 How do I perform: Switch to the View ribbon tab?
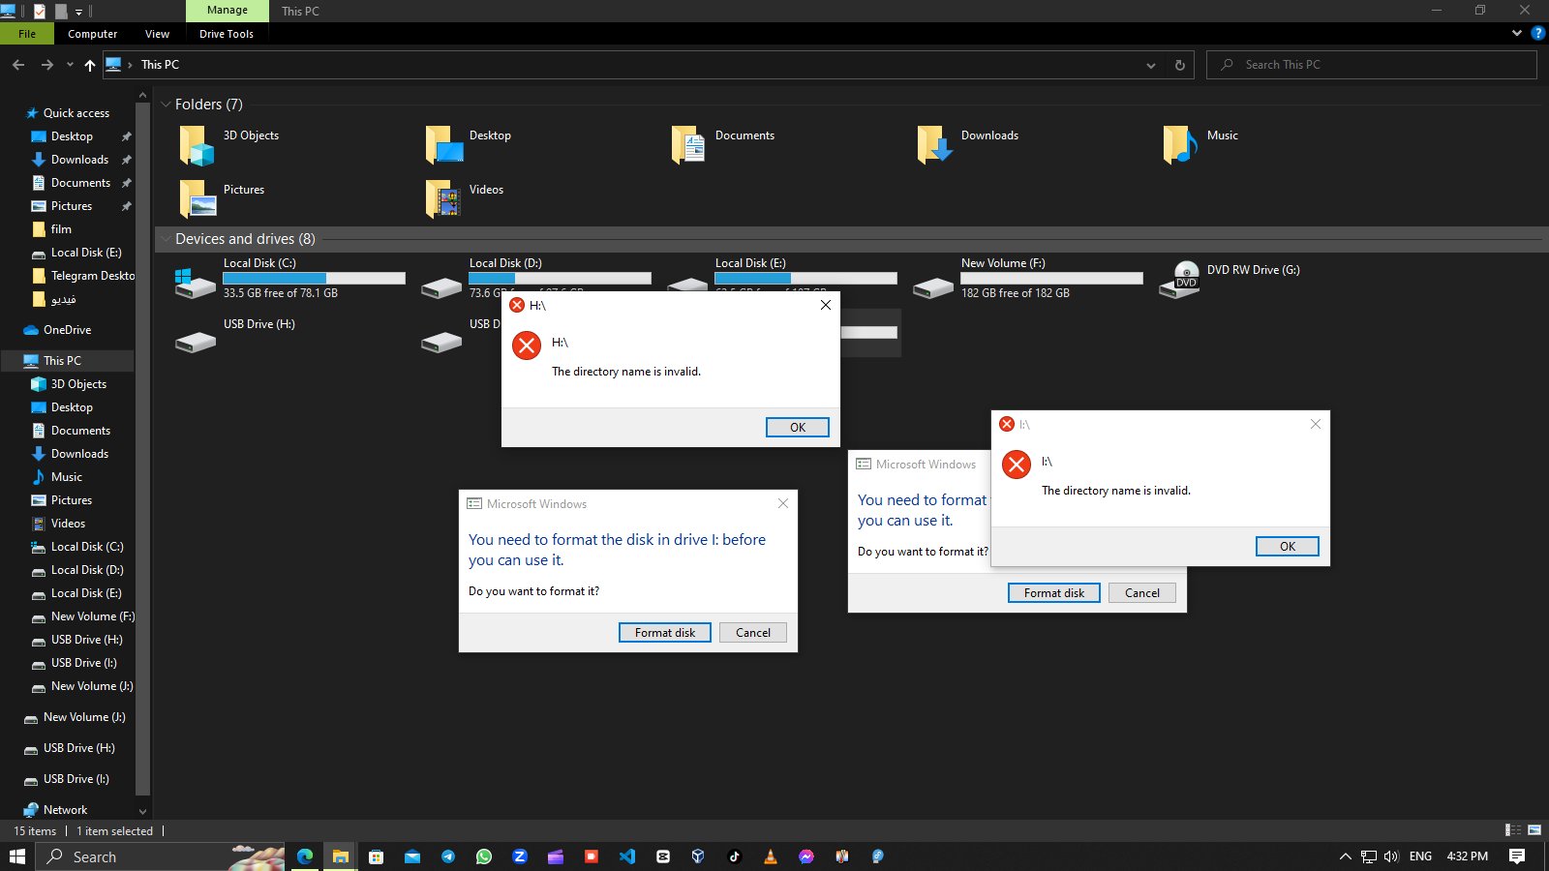(x=157, y=33)
